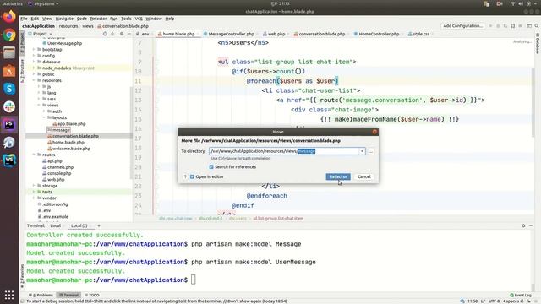This screenshot has height=304, width=541.
Task: Hide the Project tool window
Action: [x=129, y=34]
